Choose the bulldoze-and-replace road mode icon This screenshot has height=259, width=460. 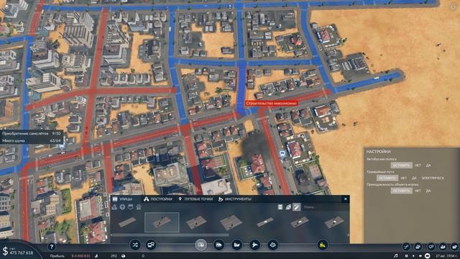(x=289, y=207)
